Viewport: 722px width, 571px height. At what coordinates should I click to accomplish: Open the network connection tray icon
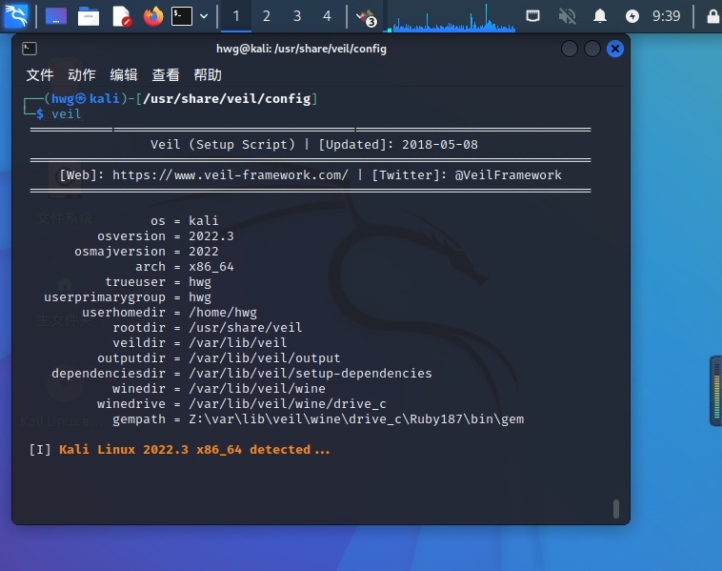pyautogui.click(x=532, y=16)
